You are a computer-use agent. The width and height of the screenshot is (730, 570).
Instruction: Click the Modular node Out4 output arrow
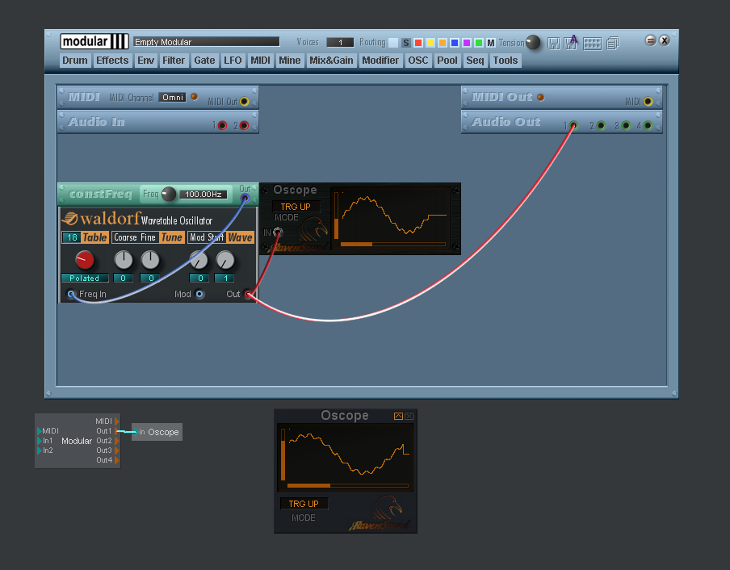[117, 460]
